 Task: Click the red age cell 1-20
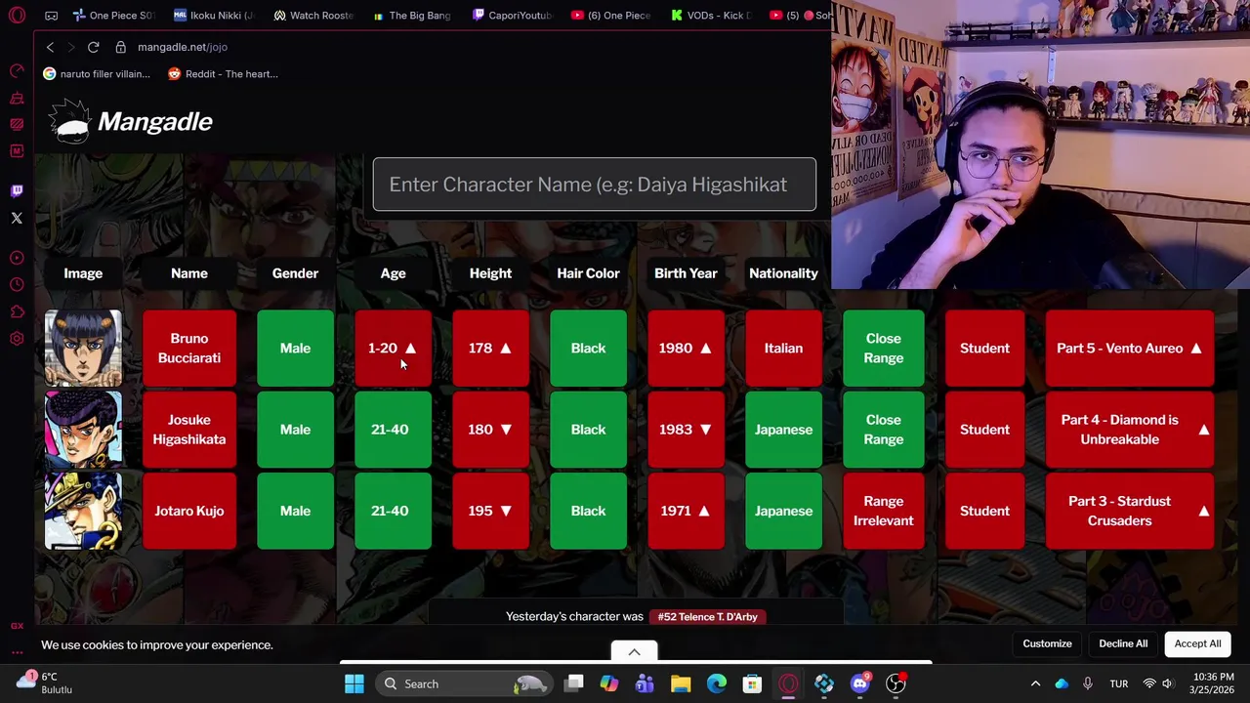tap(393, 349)
